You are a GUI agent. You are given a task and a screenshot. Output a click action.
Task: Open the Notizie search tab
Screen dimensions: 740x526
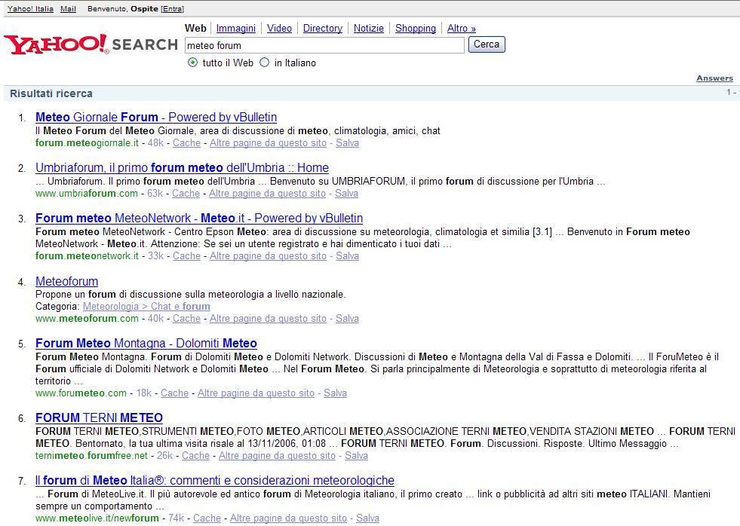pyautogui.click(x=368, y=29)
